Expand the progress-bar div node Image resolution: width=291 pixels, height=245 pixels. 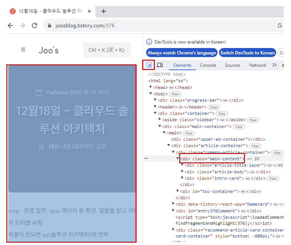[x=155, y=100]
